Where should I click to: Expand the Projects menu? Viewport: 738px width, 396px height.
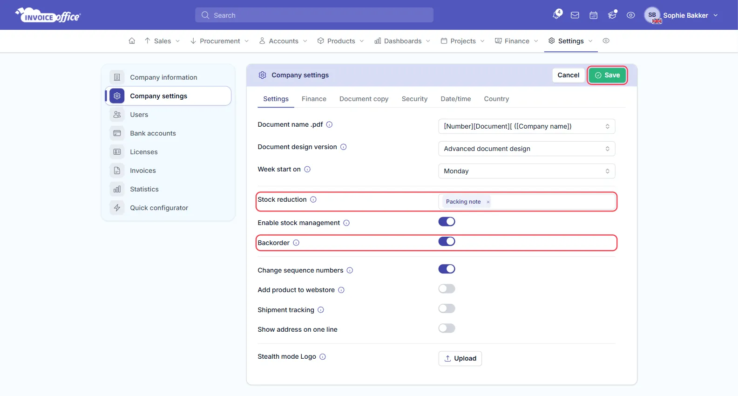(x=463, y=41)
